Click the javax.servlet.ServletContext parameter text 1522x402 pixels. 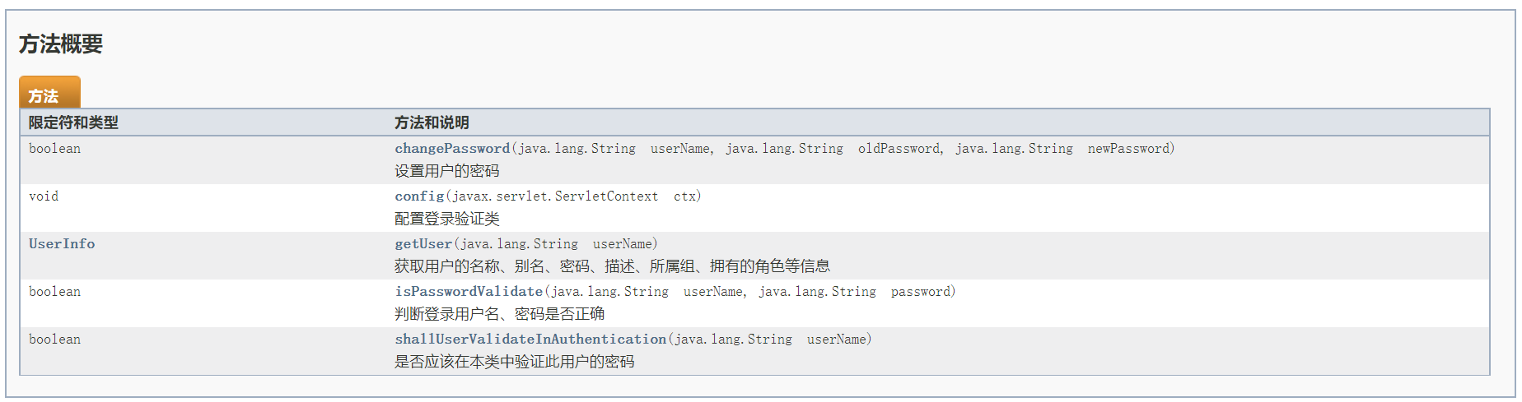click(555, 196)
